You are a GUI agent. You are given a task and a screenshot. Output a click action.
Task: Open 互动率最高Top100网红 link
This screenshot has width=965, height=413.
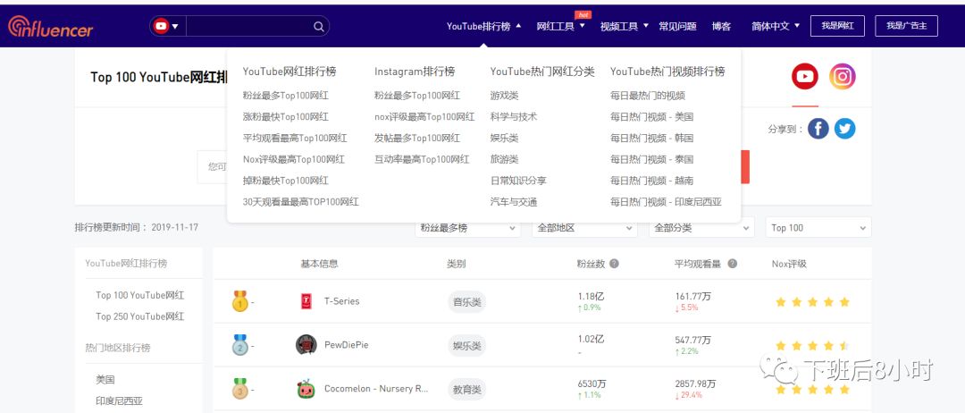[x=422, y=159]
